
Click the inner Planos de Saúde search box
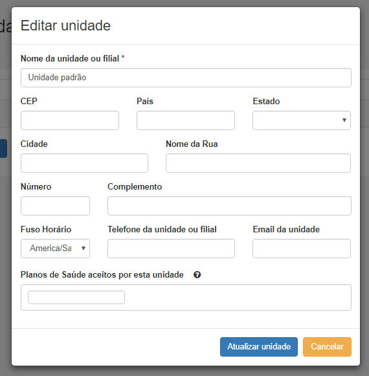(76, 297)
